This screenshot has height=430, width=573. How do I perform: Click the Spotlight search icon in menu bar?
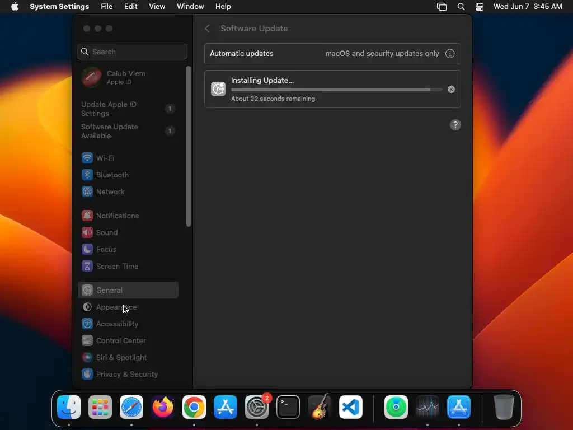click(461, 7)
